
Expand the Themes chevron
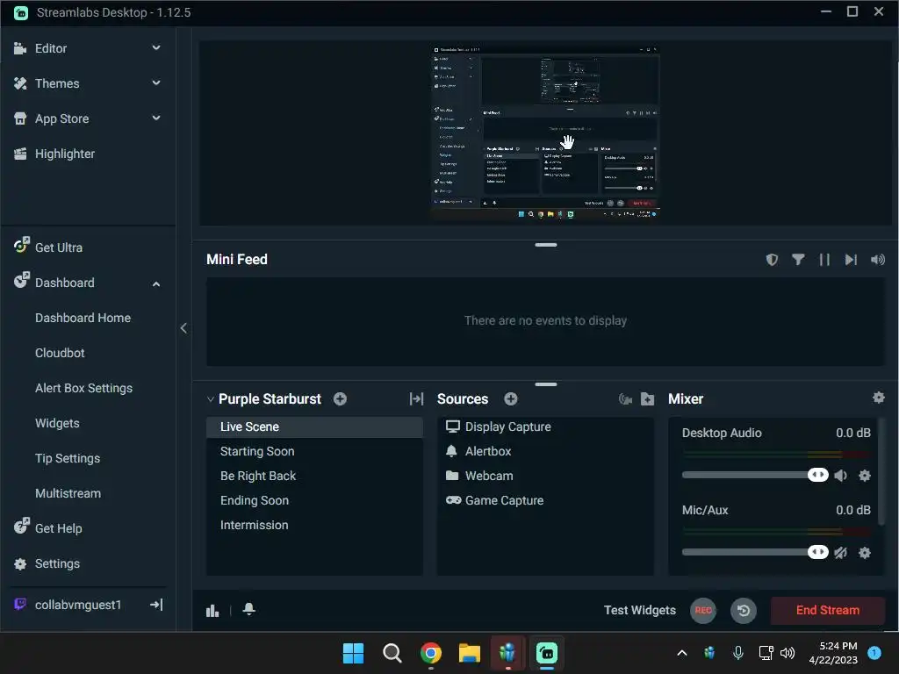click(156, 83)
